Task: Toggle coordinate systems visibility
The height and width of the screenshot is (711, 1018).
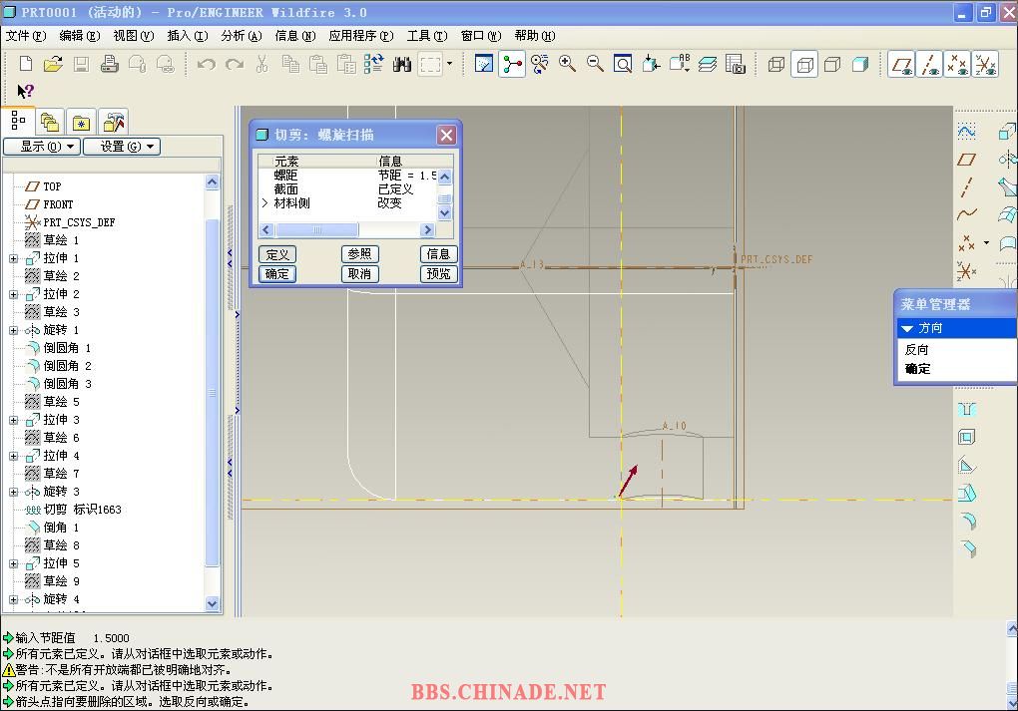Action: tap(985, 64)
